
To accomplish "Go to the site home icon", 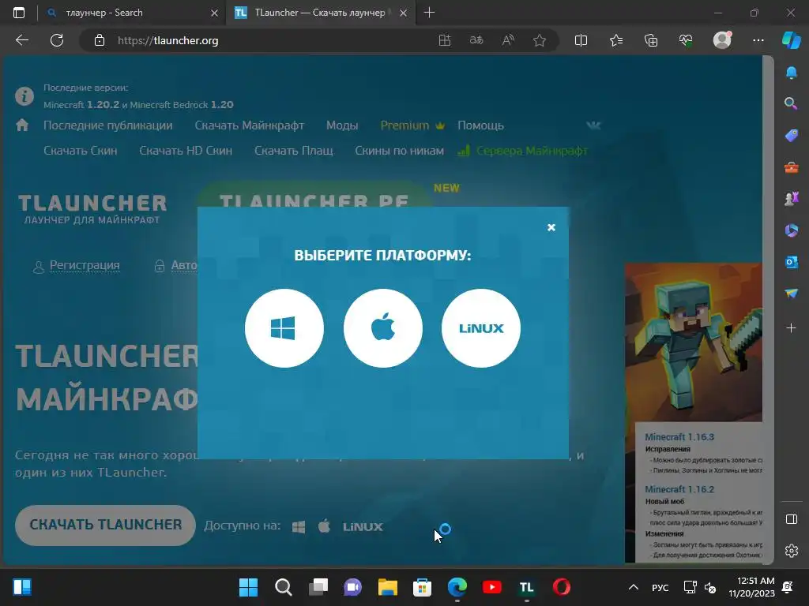I will pyautogui.click(x=22, y=125).
